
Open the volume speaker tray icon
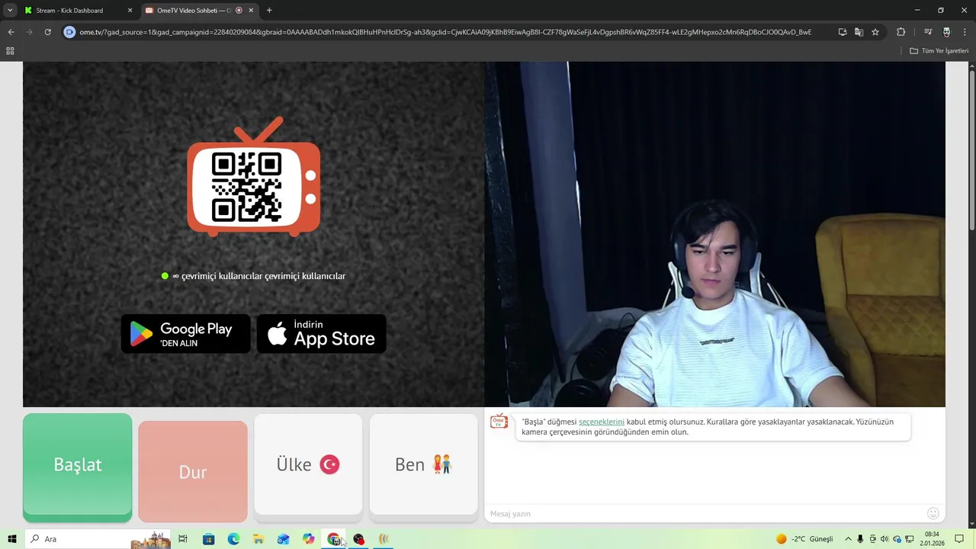(x=884, y=539)
